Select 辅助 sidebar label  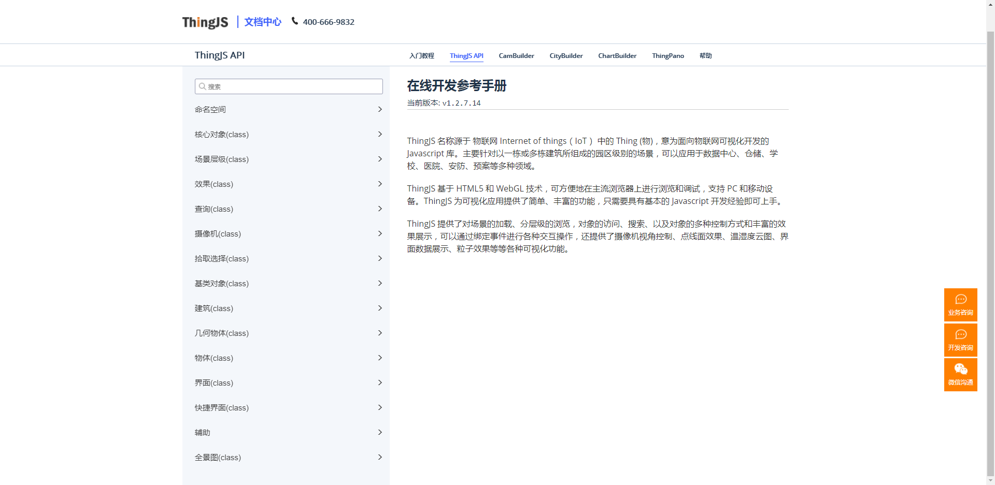[203, 432]
